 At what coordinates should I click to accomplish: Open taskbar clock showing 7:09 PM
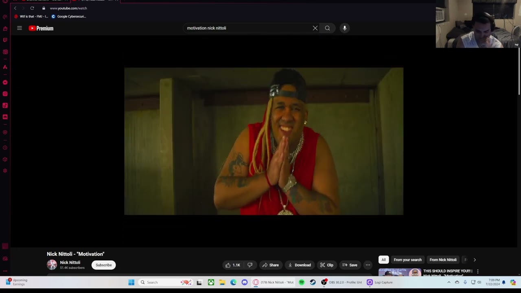[x=493, y=282]
